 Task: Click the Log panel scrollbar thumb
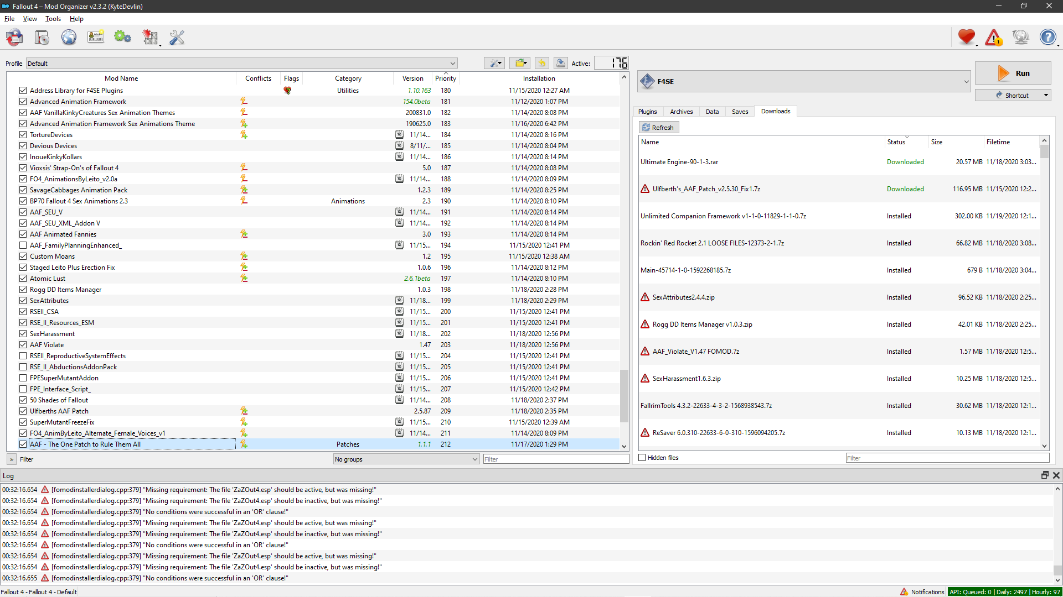1057,570
